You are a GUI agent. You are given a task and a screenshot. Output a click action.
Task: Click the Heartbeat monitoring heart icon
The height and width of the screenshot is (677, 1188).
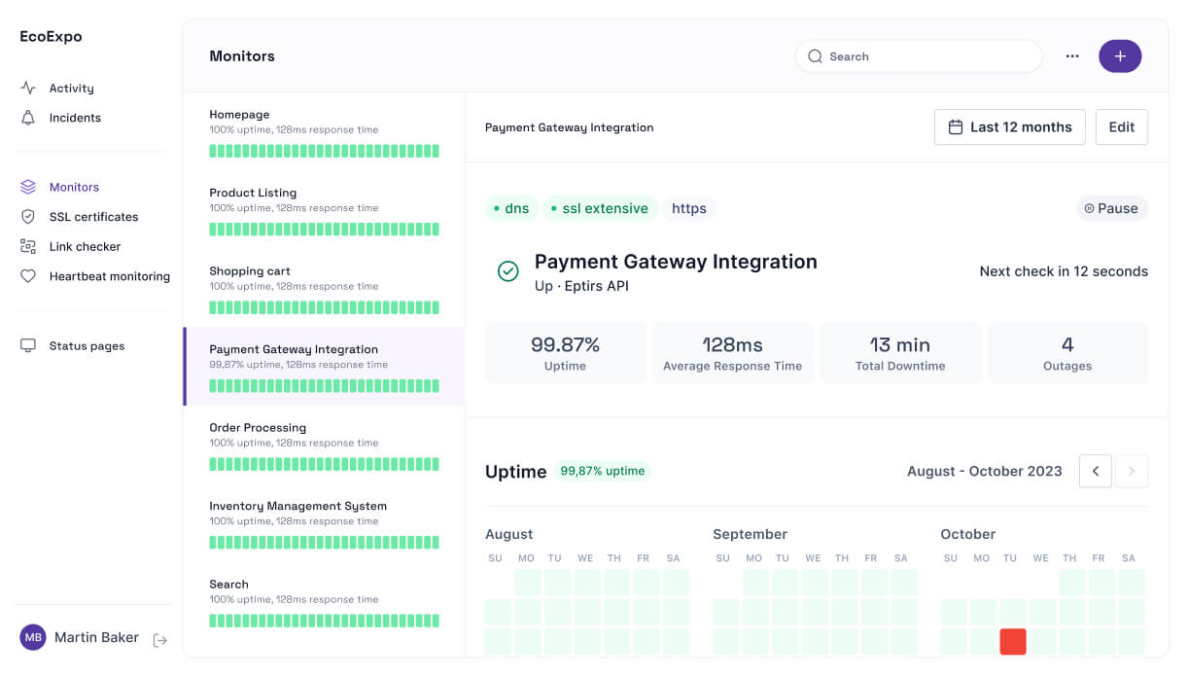[28, 276]
